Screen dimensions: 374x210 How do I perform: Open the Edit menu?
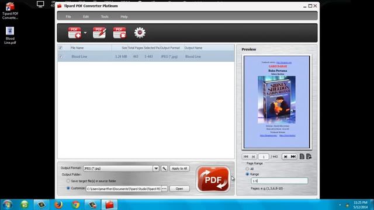coord(86,17)
